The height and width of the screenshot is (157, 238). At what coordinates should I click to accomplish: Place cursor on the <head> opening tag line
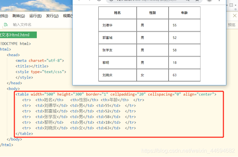tap(13, 55)
